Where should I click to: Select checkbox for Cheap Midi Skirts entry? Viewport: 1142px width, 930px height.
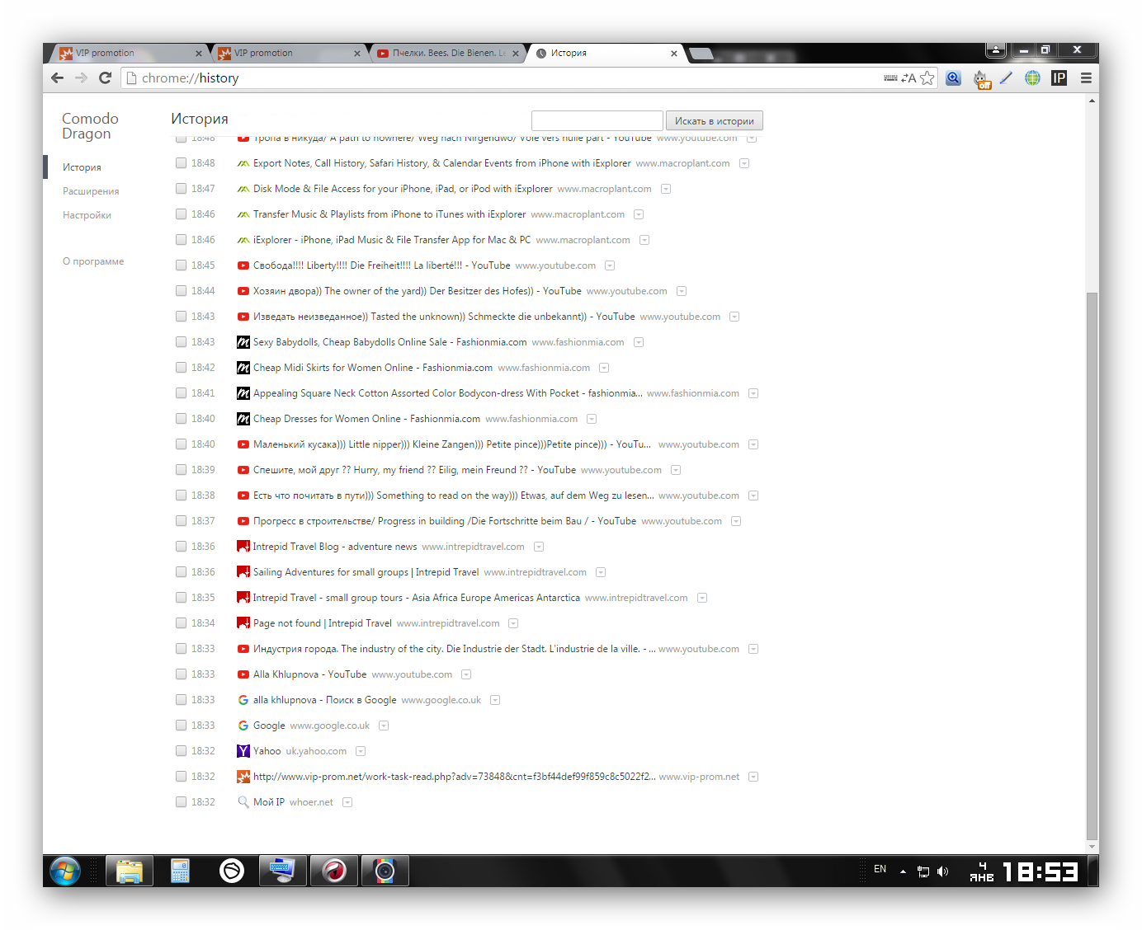[x=181, y=368]
